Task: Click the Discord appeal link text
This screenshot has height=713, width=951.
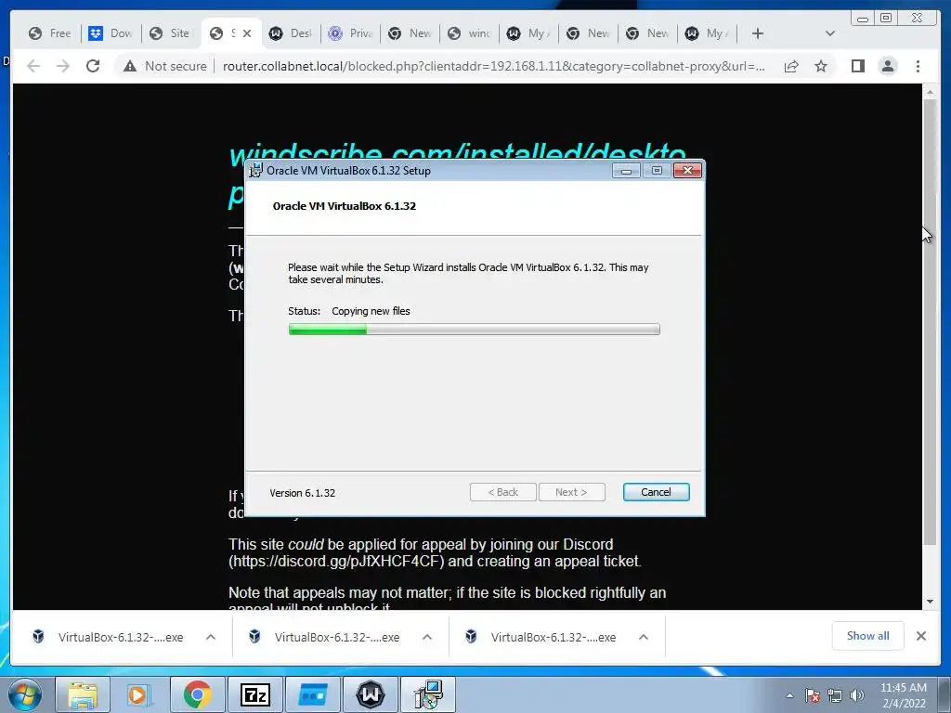Action: point(336,562)
